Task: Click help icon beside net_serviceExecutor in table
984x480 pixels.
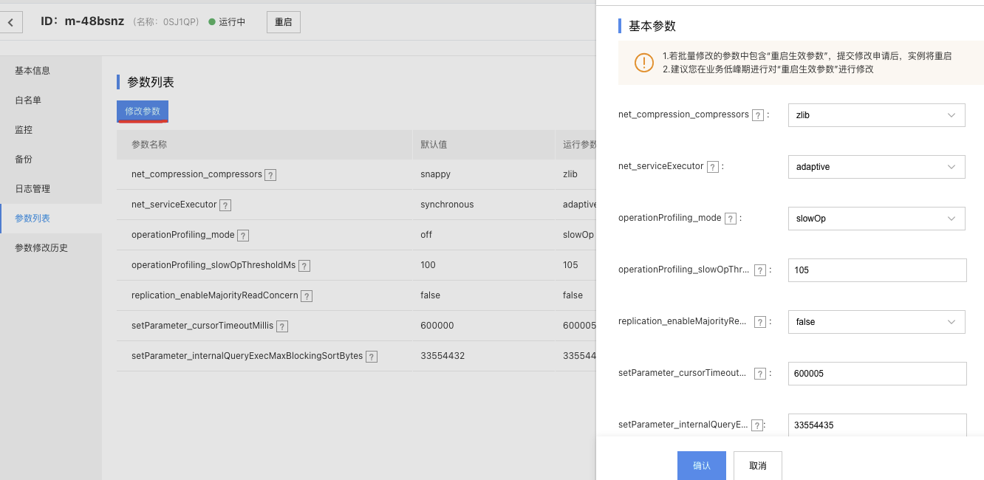Action: coord(225,205)
